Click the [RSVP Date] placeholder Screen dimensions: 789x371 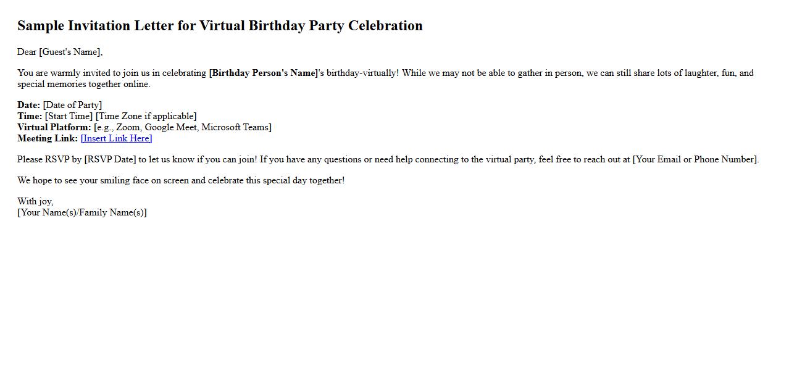tap(110, 159)
